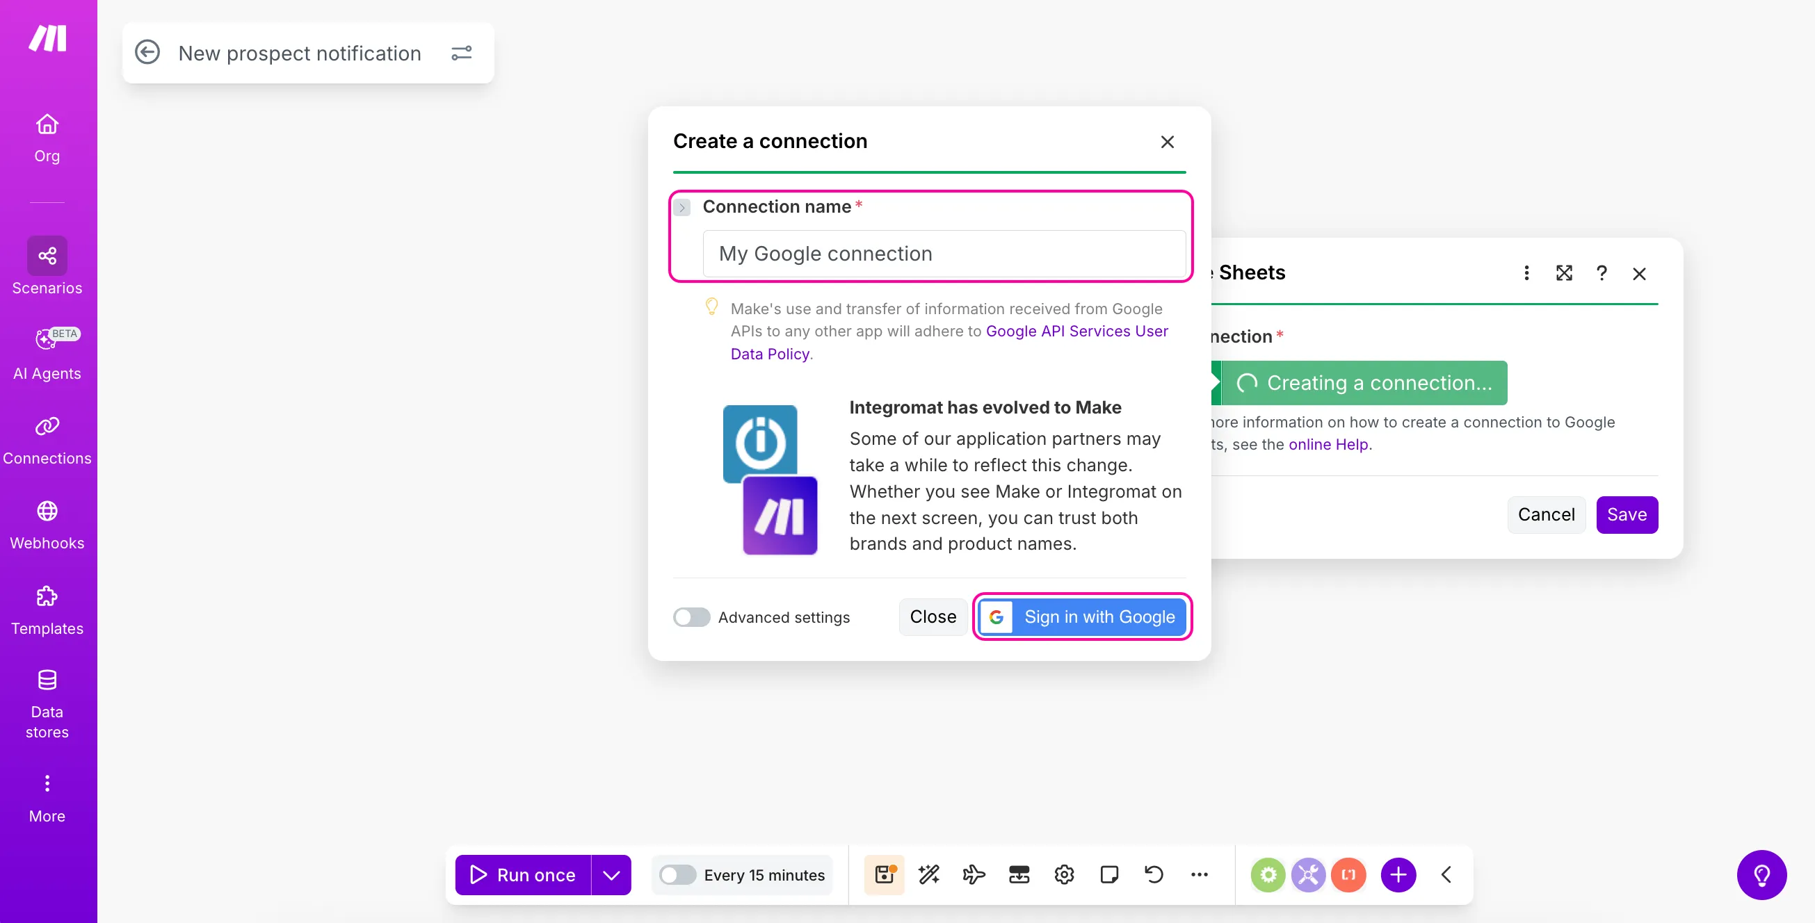Go to Connections in the sidebar

coord(47,439)
